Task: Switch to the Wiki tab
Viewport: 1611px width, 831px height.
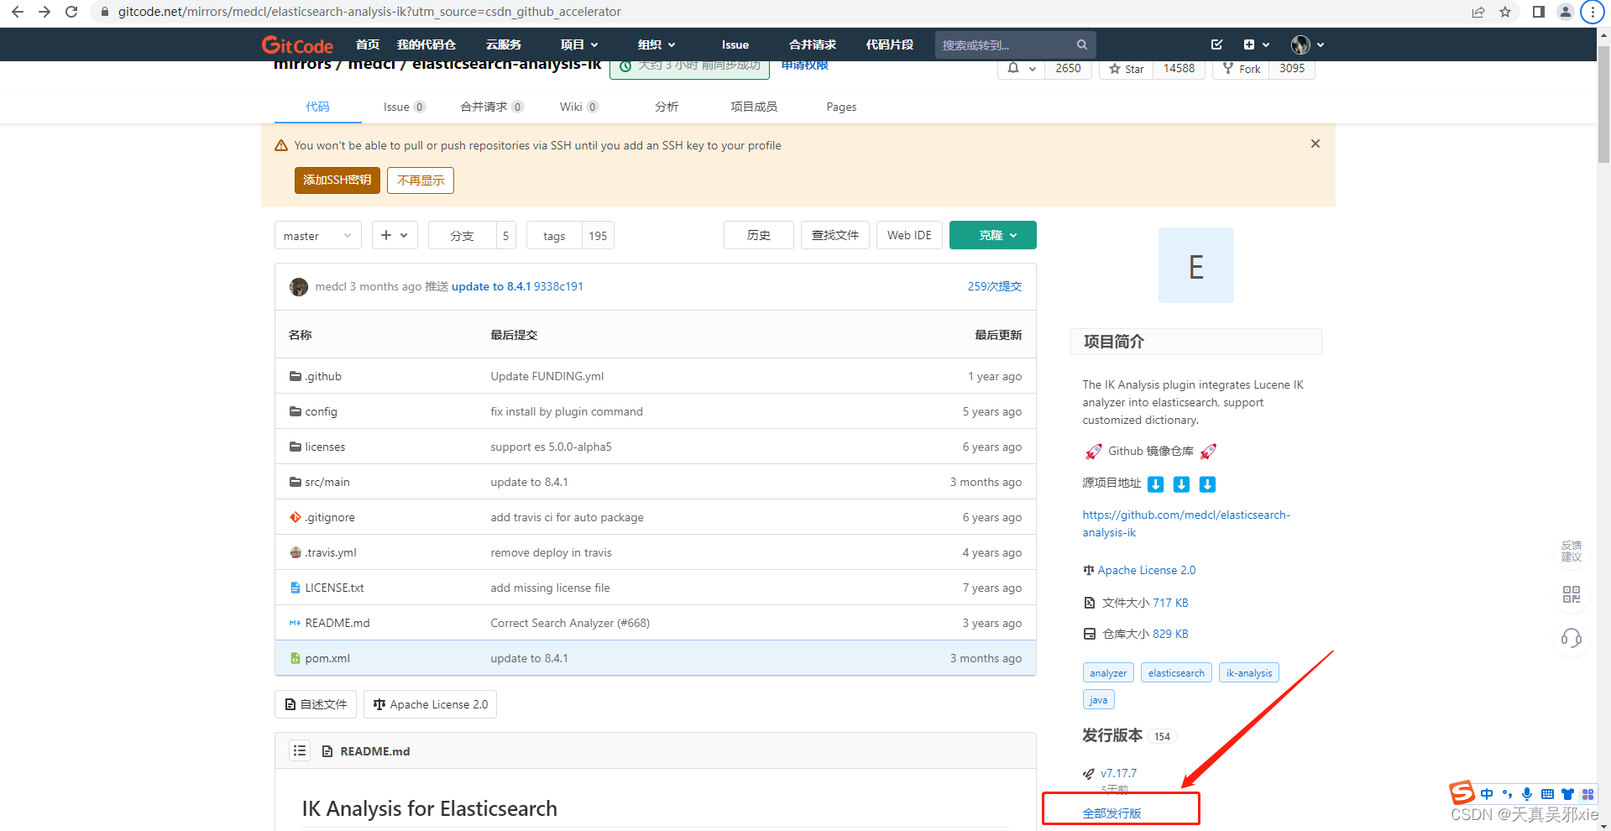Action: [x=579, y=107]
